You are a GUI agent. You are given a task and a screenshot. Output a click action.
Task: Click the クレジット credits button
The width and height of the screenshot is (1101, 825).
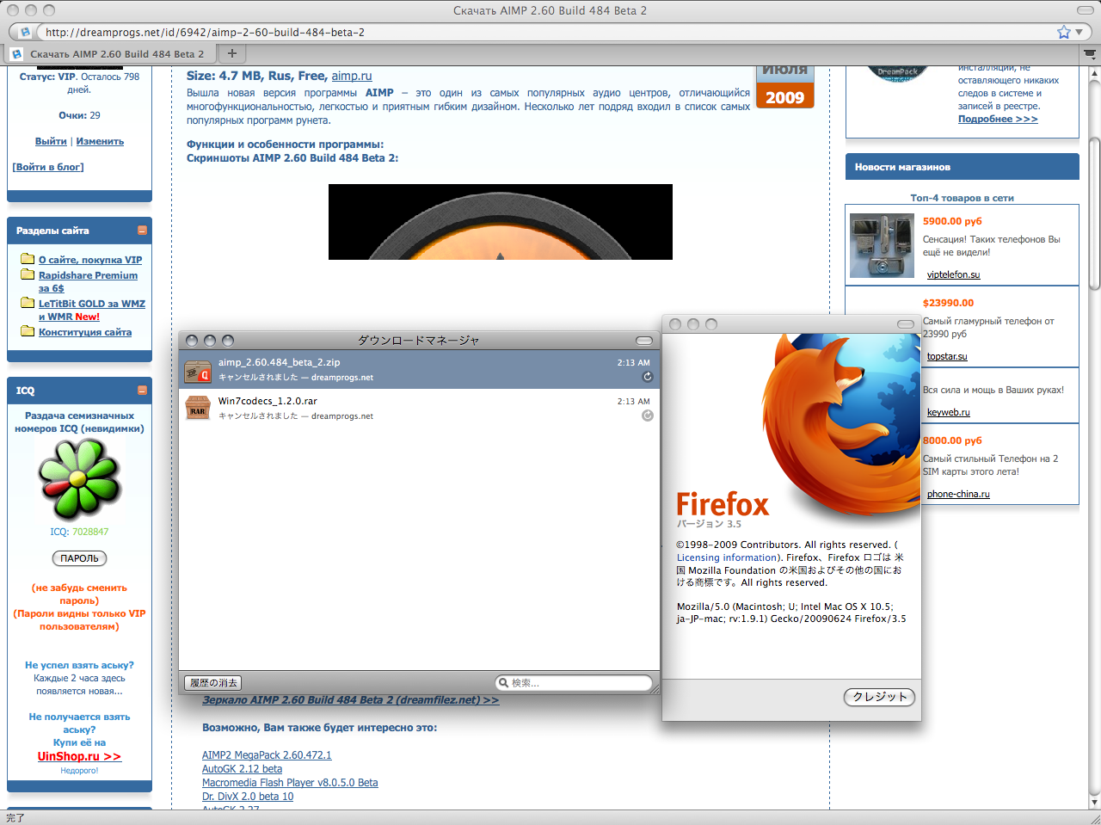coord(879,697)
